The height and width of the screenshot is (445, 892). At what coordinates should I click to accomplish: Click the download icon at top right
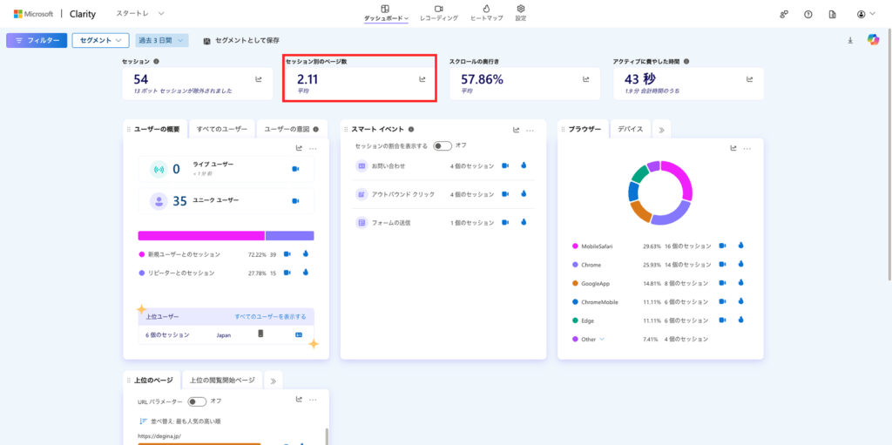tap(850, 40)
